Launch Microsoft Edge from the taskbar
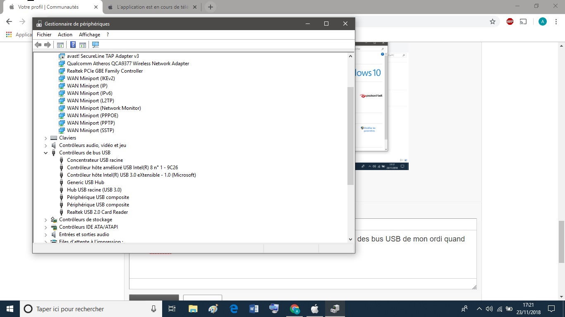This screenshot has height=317, width=565. click(x=234, y=309)
